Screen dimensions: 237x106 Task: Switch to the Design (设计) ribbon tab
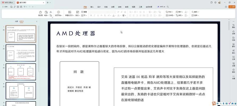coord(99,7)
